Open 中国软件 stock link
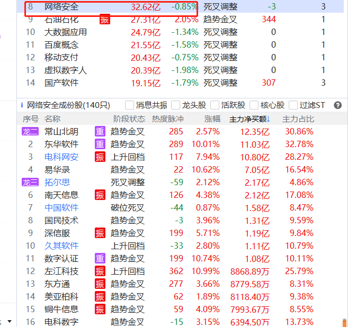 point(61,208)
